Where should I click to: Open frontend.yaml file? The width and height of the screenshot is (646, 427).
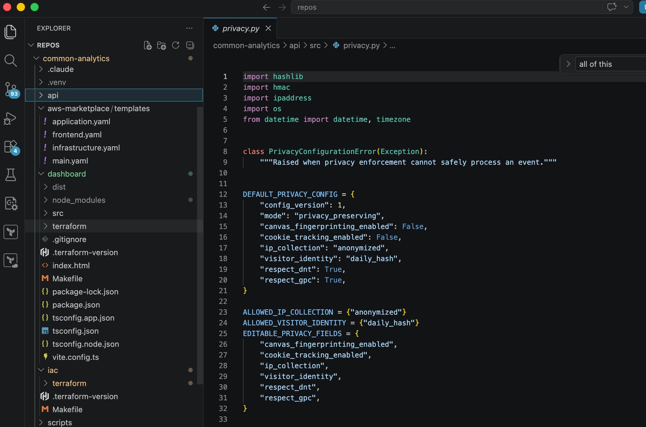coord(77,135)
